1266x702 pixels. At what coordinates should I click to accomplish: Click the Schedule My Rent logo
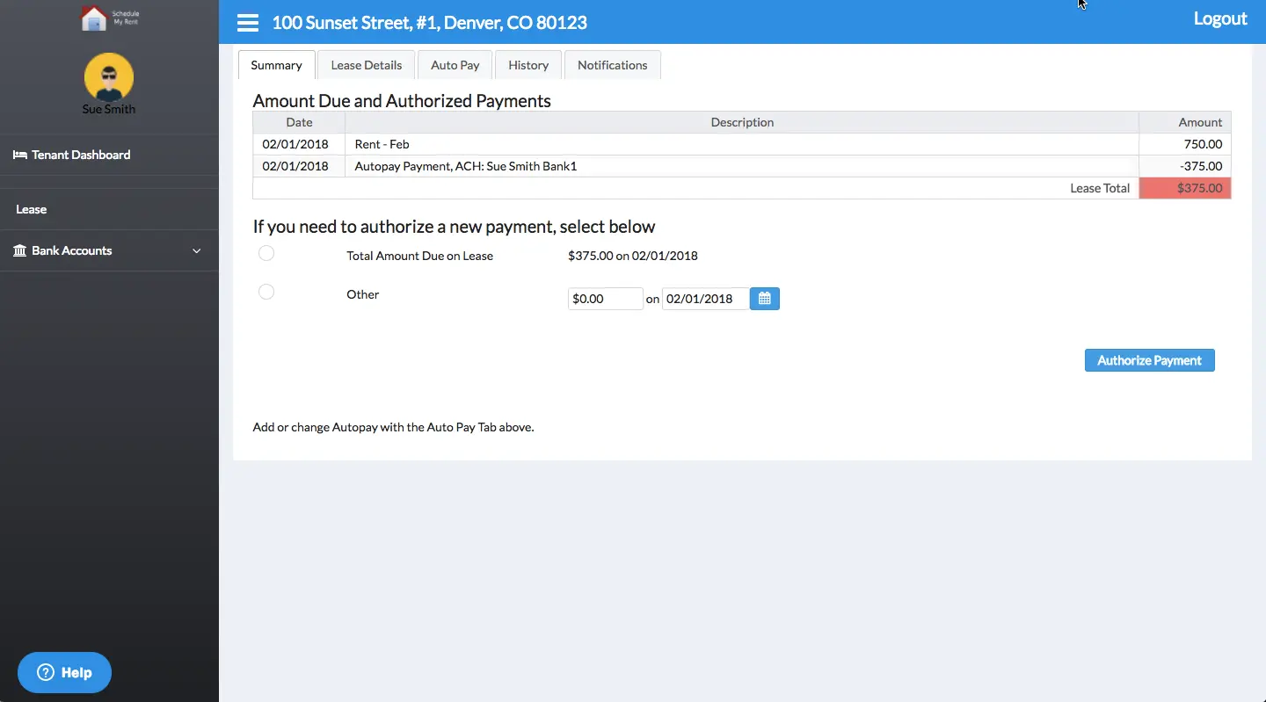pos(109,18)
